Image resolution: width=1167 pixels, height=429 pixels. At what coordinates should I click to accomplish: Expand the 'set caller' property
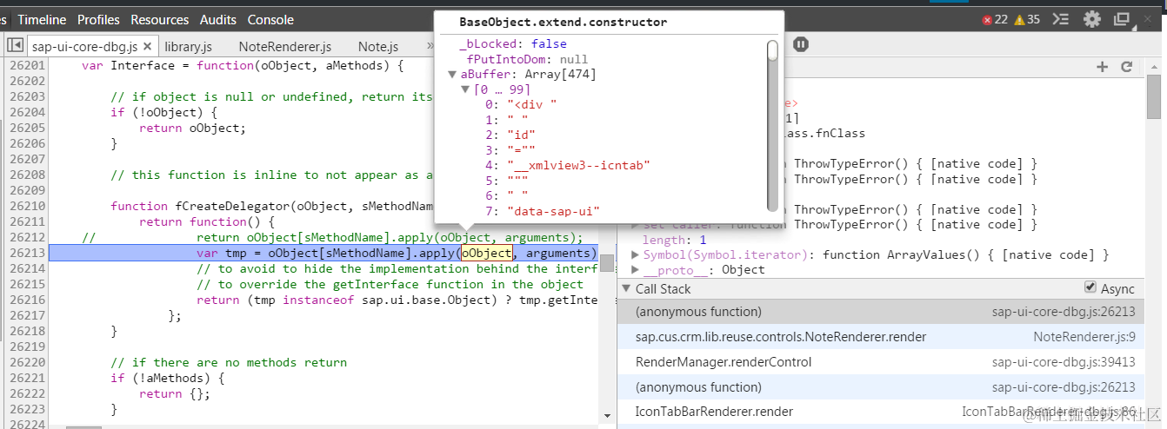coord(636,225)
